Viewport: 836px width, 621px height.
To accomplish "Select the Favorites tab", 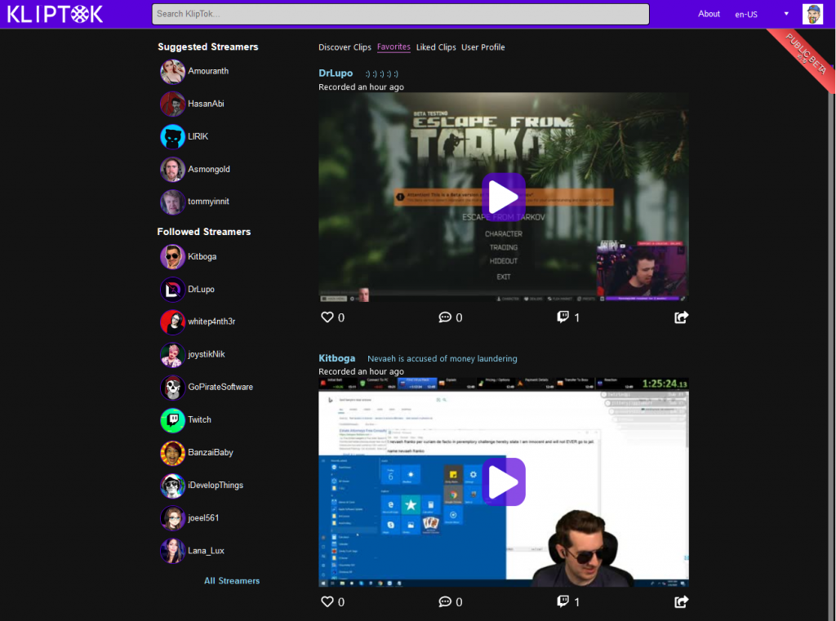I will tap(394, 47).
